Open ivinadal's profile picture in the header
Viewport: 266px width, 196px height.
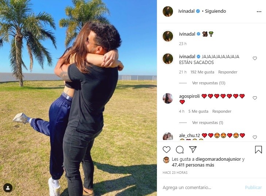click(168, 12)
